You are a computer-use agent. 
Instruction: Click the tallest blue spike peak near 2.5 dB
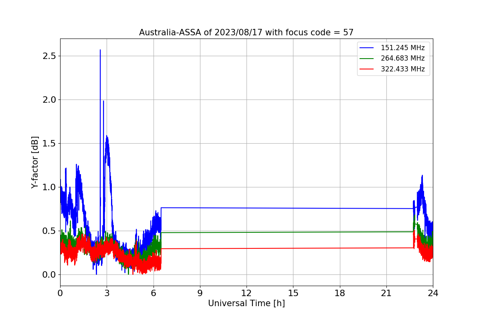[x=100, y=51]
